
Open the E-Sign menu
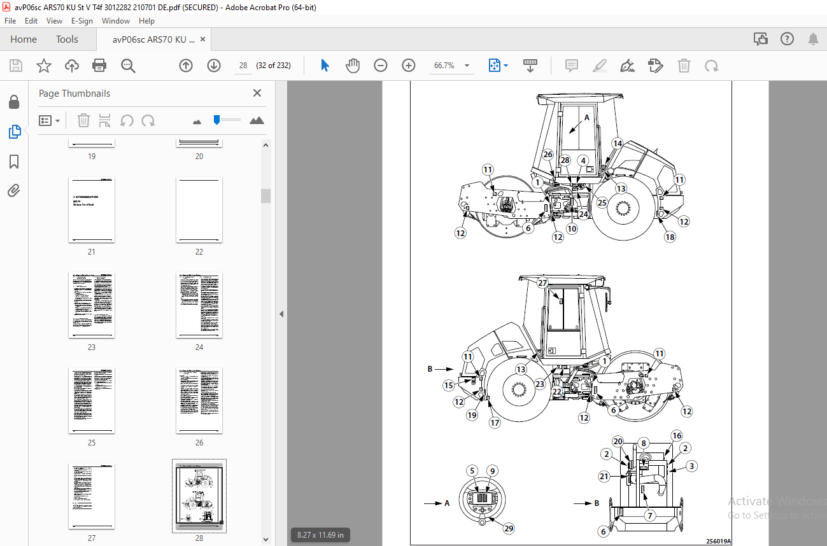(81, 20)
